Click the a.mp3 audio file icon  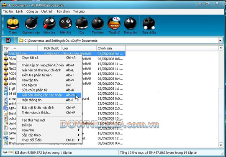(x=6, y=99)
